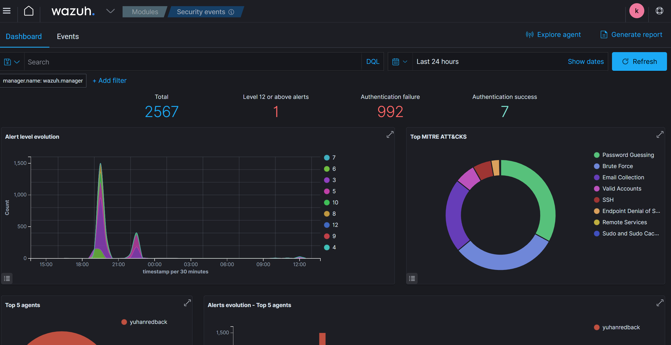Screen dimensions: 671x345
Task: Select level 8 legend entry
Action: coord(330,214)
